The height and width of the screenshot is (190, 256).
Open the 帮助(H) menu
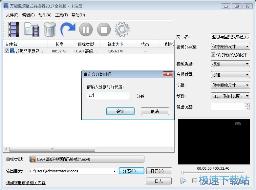(x=78, y=15)
